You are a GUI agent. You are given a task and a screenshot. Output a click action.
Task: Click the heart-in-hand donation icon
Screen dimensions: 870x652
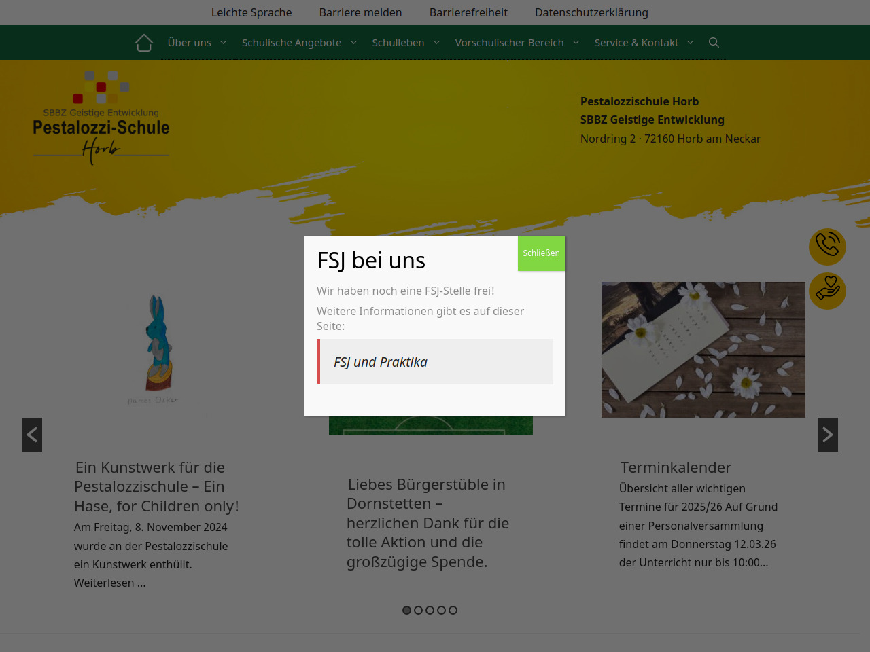tap(827, 291)
